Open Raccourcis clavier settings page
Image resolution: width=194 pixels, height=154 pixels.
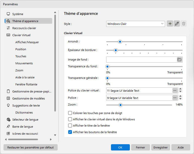click(28, 28)
